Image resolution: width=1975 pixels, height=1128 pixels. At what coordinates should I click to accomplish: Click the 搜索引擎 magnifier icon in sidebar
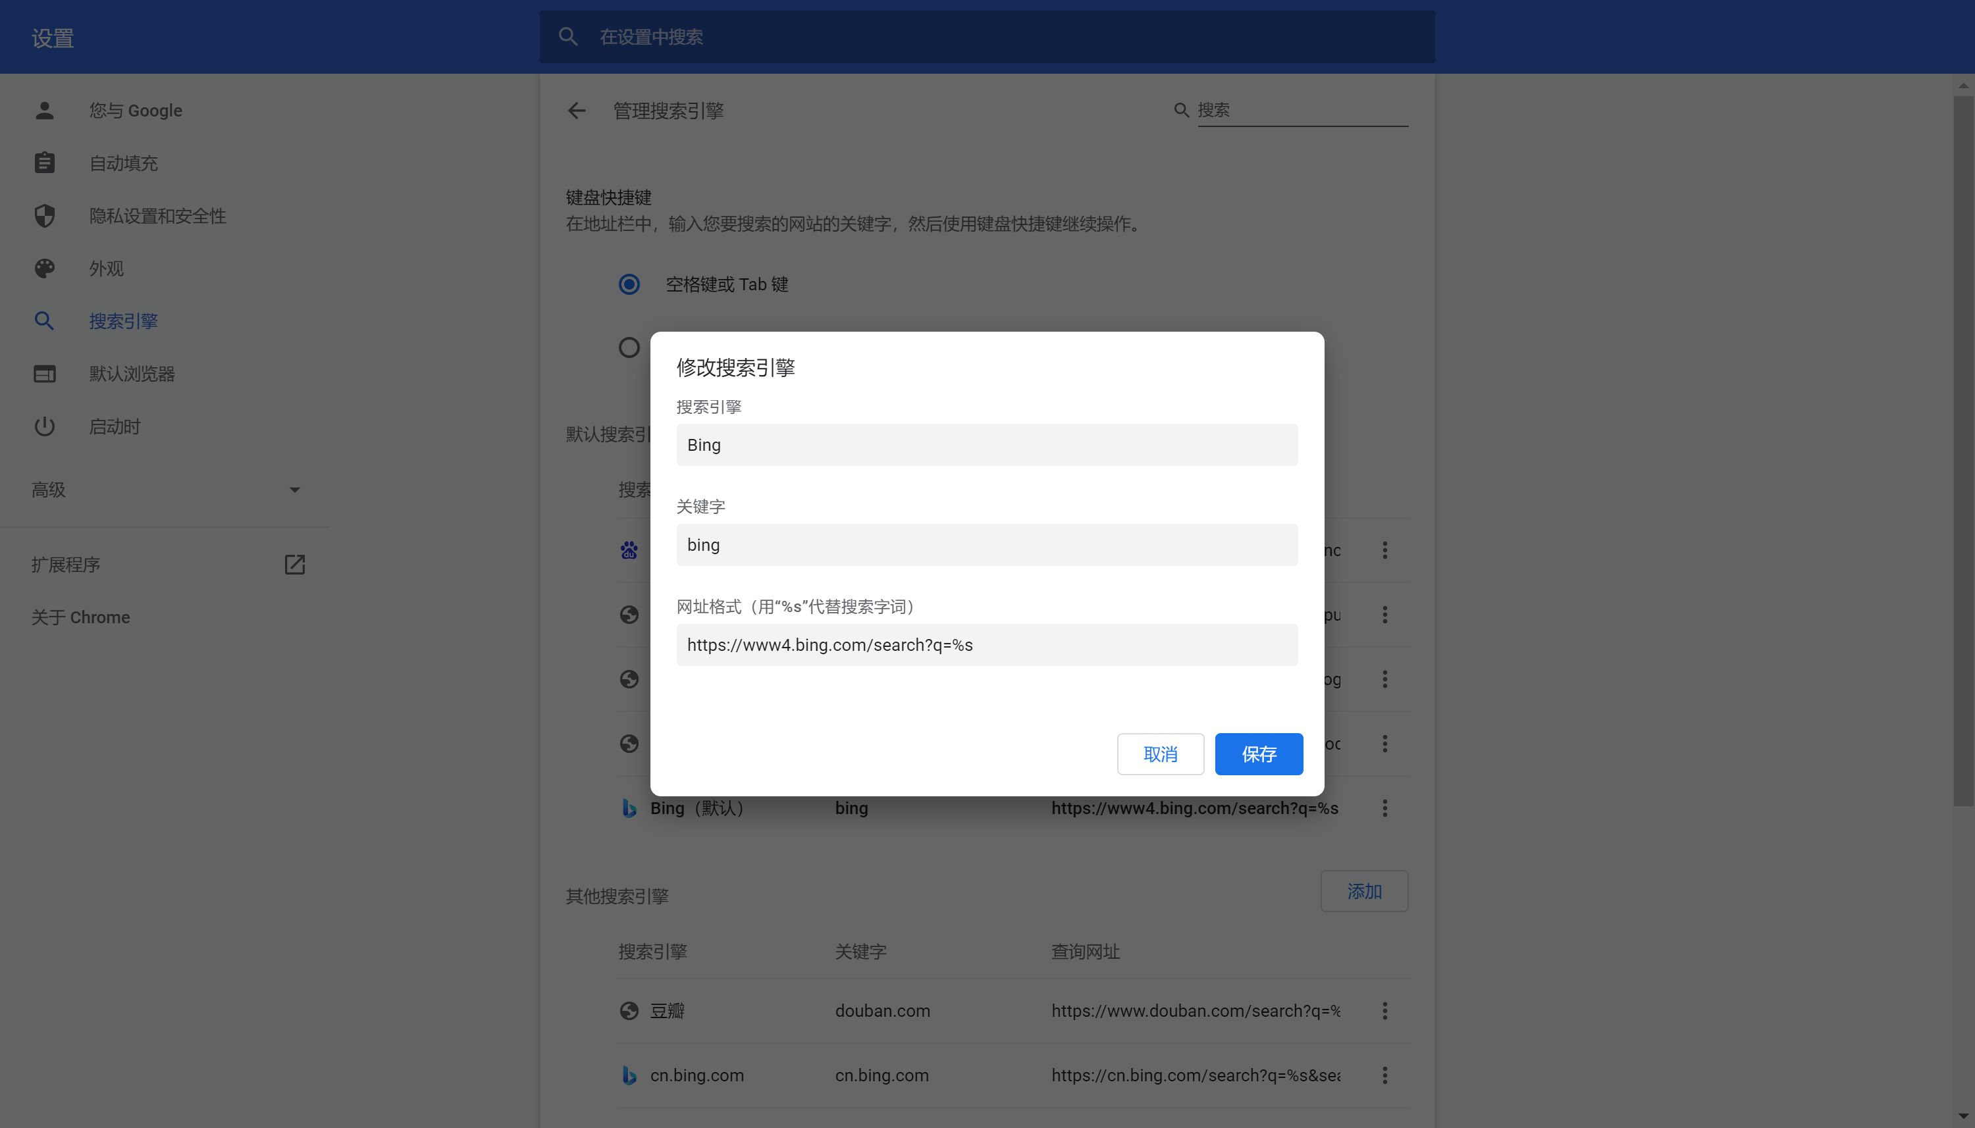(x=44, y=320)
